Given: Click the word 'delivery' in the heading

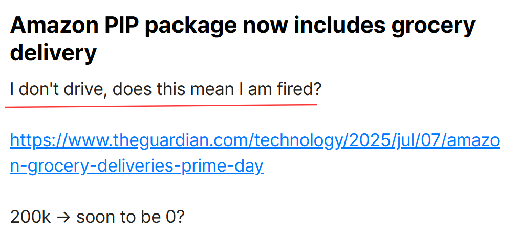Looking at the screenshot, I should (x=53, y=53).
